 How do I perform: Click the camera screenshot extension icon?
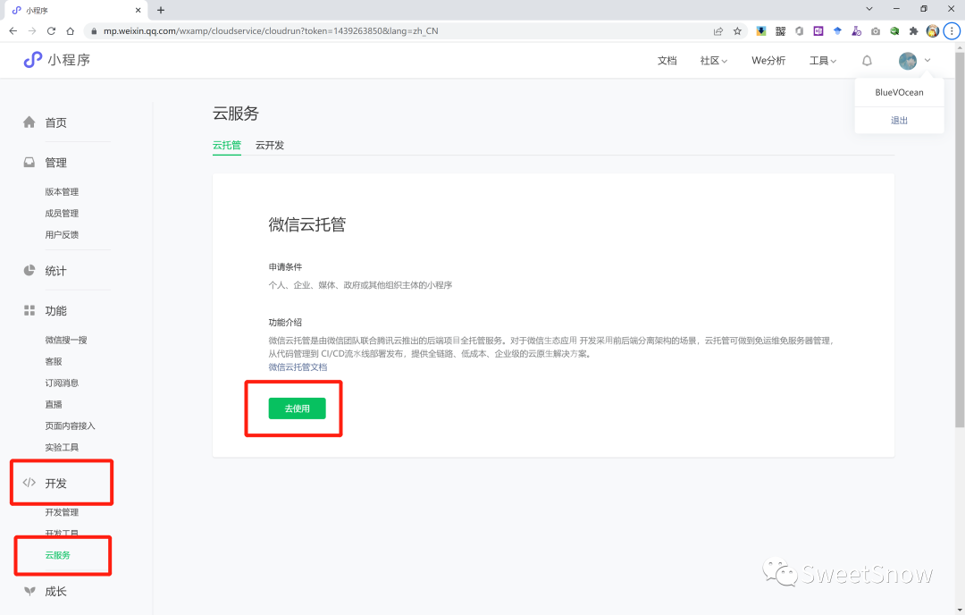[875, 30]
